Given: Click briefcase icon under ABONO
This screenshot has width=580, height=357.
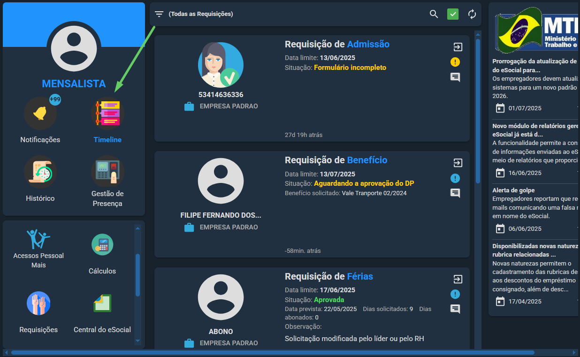Looking at the screenshot, I should pos(189,343).
